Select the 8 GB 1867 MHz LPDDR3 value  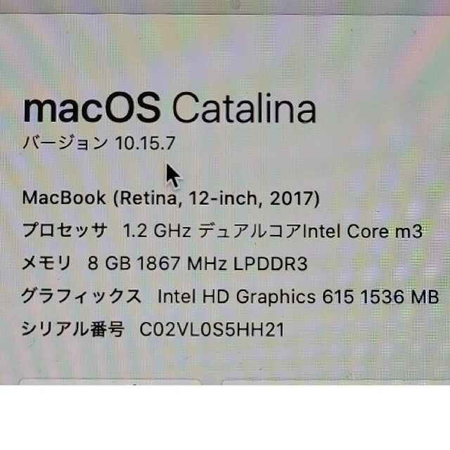pos(198,263)
